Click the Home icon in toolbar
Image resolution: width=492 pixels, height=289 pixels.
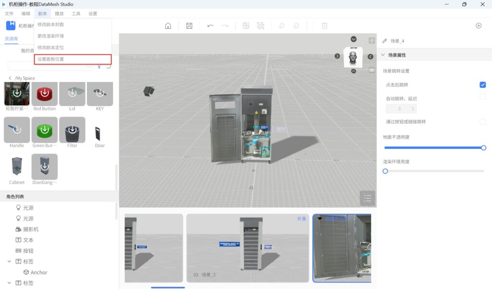click(x=168, y=26)
